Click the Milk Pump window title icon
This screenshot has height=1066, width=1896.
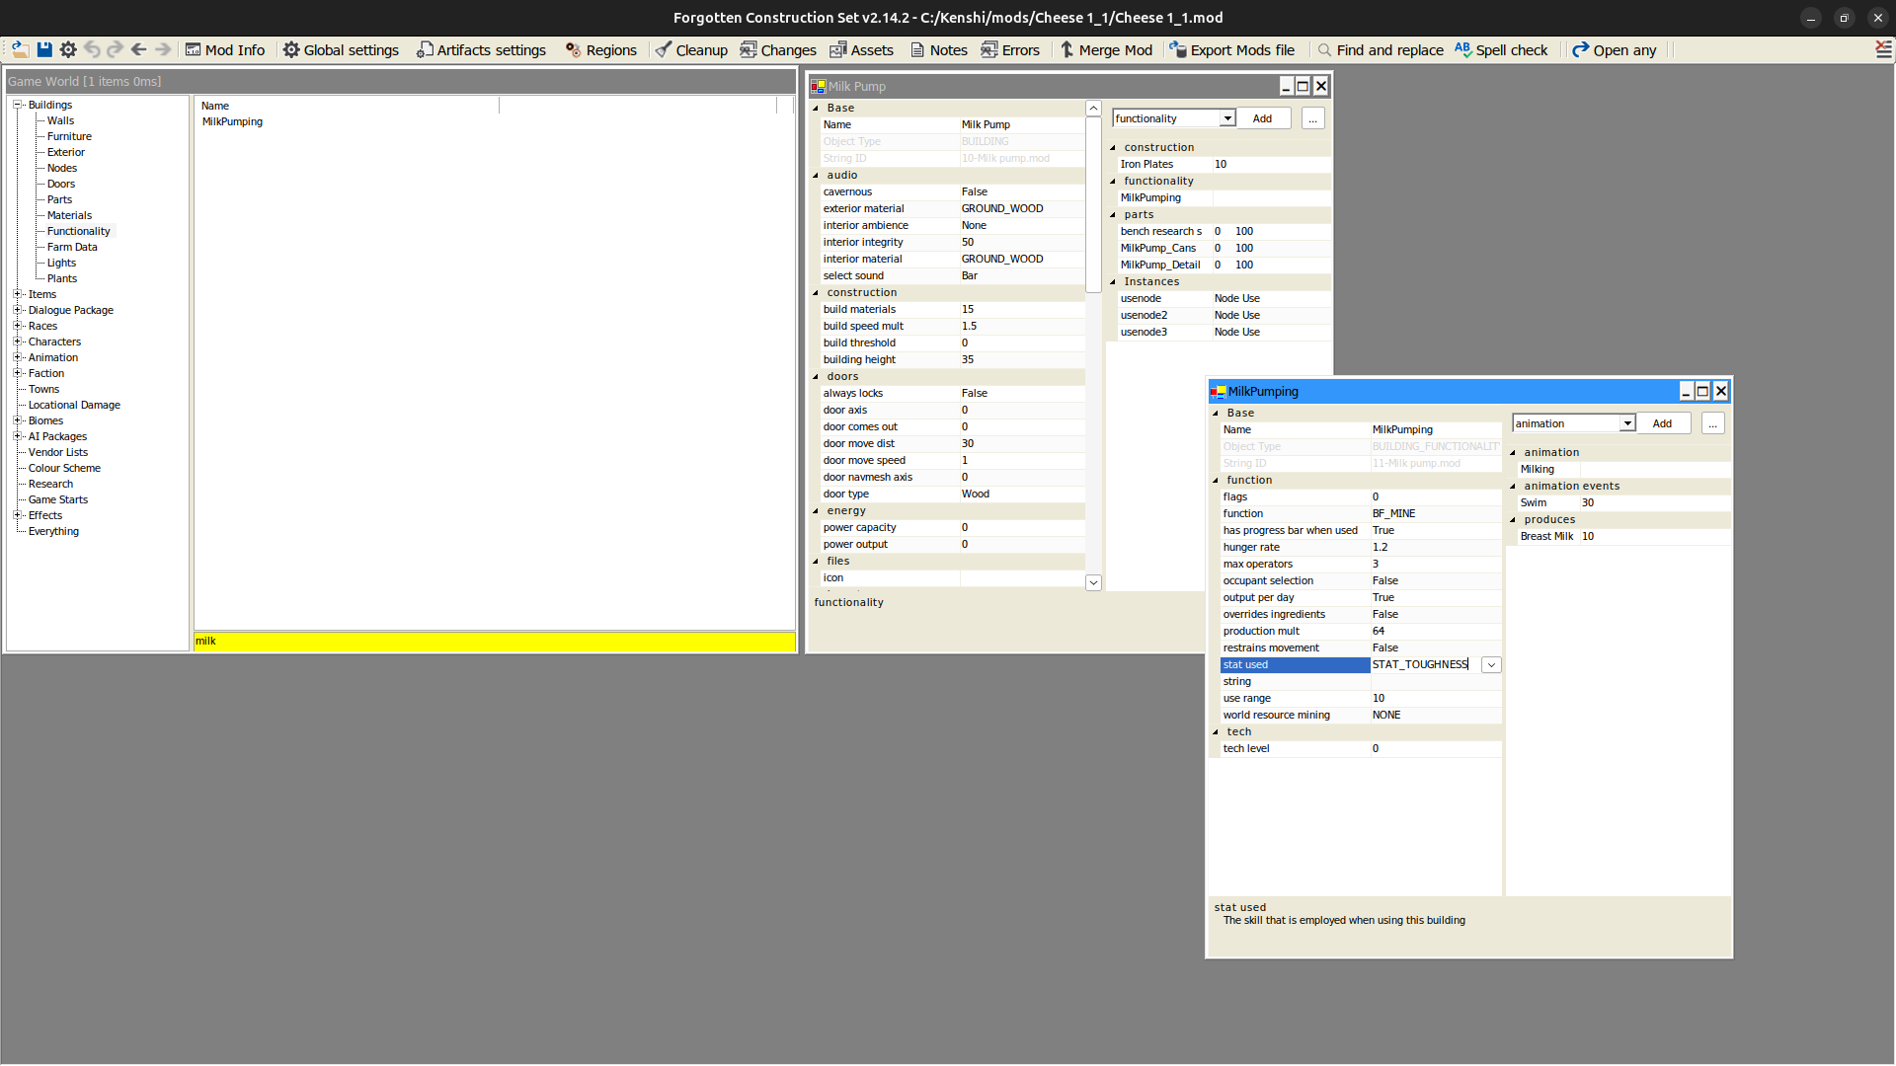818,87
